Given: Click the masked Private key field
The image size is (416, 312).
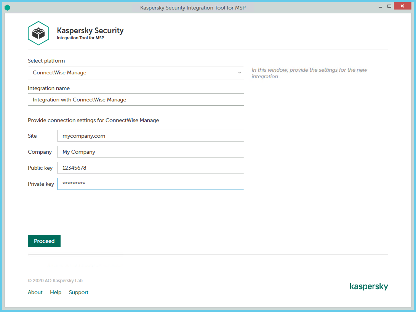Looking at the screenshot, I should click(x=150, y=184).
